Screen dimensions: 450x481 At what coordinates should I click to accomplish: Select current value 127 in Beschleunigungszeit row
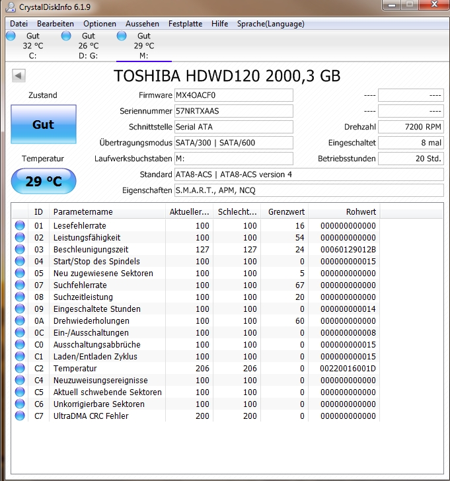click(x=202, y=249)
